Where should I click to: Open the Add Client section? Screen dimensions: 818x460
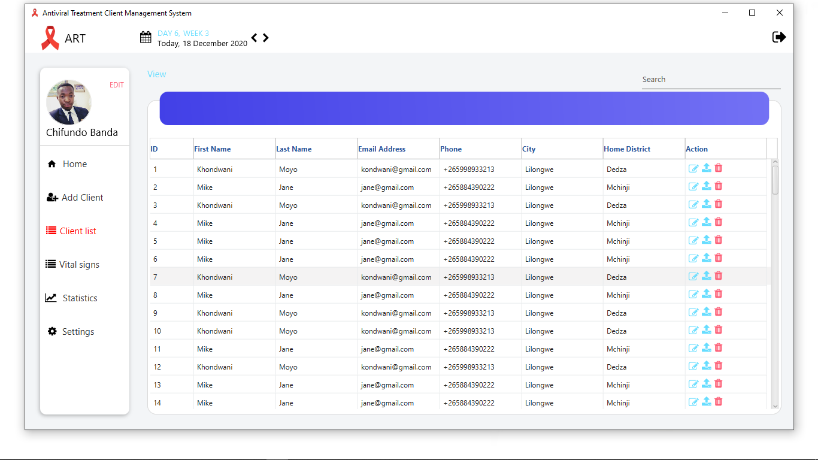(52, 197)
